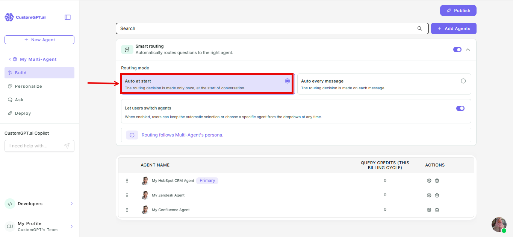Viewport: 513px width, 237px height.
Task: Click the My Multi-Agent title link
Action: [x=38, y=59]
